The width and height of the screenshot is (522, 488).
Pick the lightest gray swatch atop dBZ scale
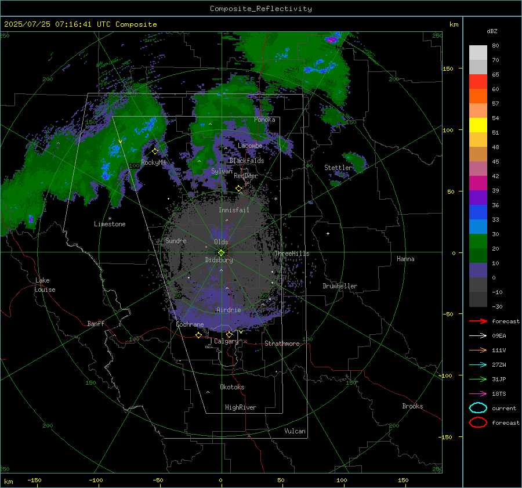pos(478,53)
